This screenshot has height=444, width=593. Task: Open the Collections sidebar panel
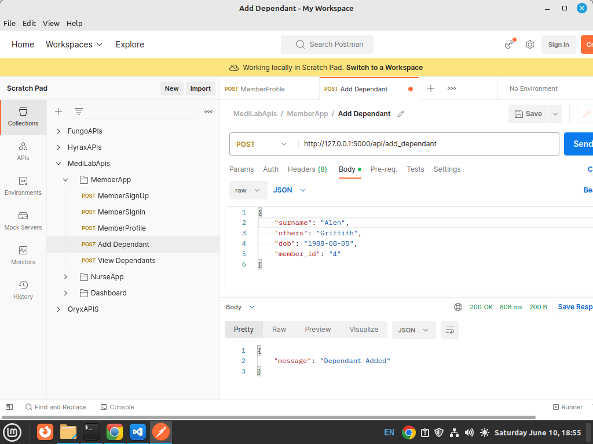point(23,117)
